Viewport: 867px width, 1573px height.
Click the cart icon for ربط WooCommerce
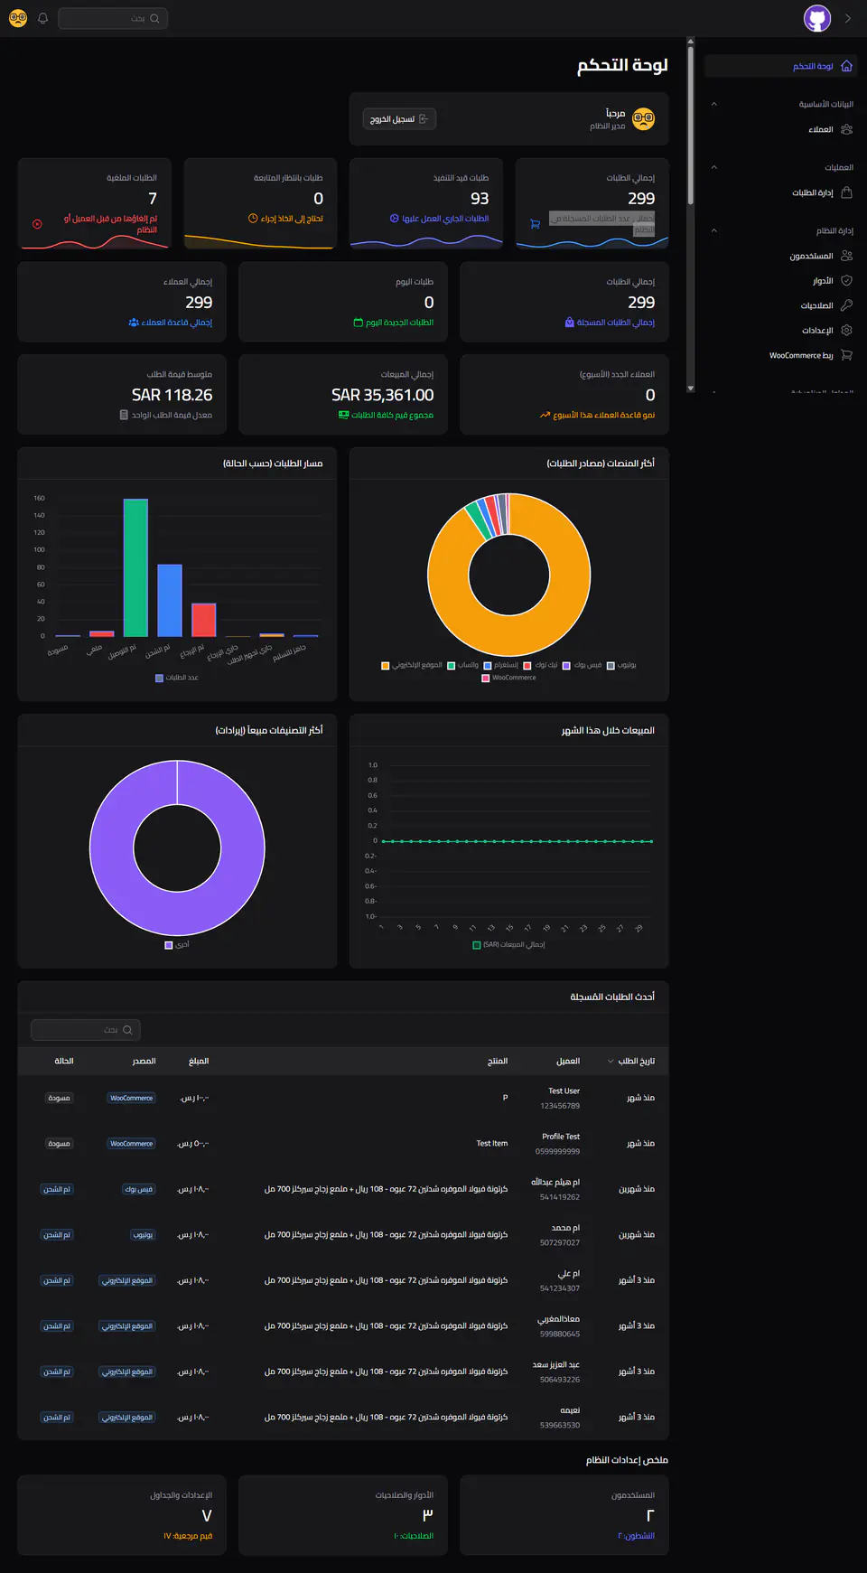846,355
